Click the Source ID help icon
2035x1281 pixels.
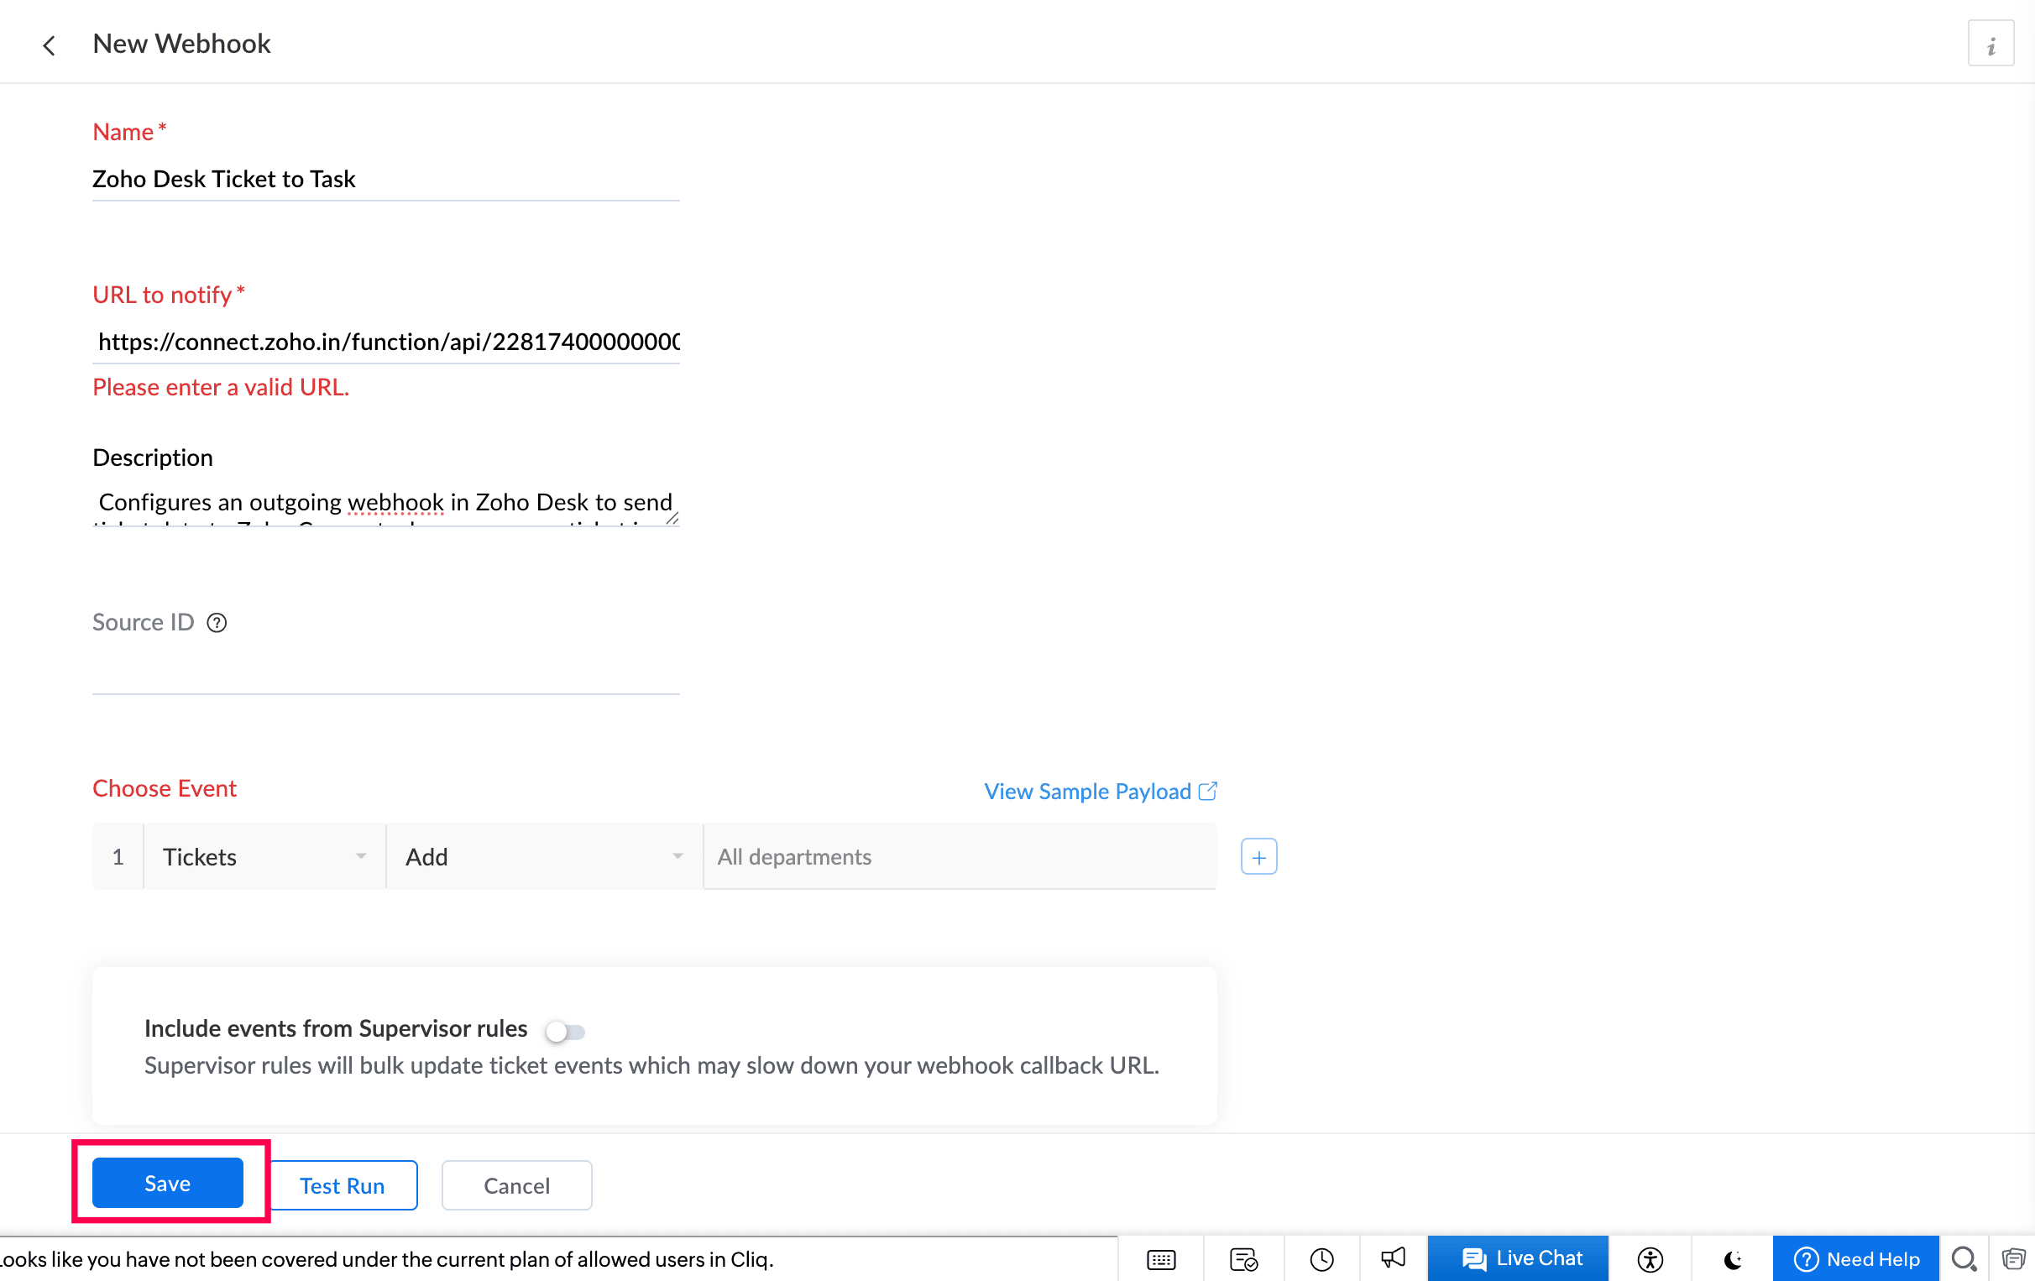click(x=217, y=623)
